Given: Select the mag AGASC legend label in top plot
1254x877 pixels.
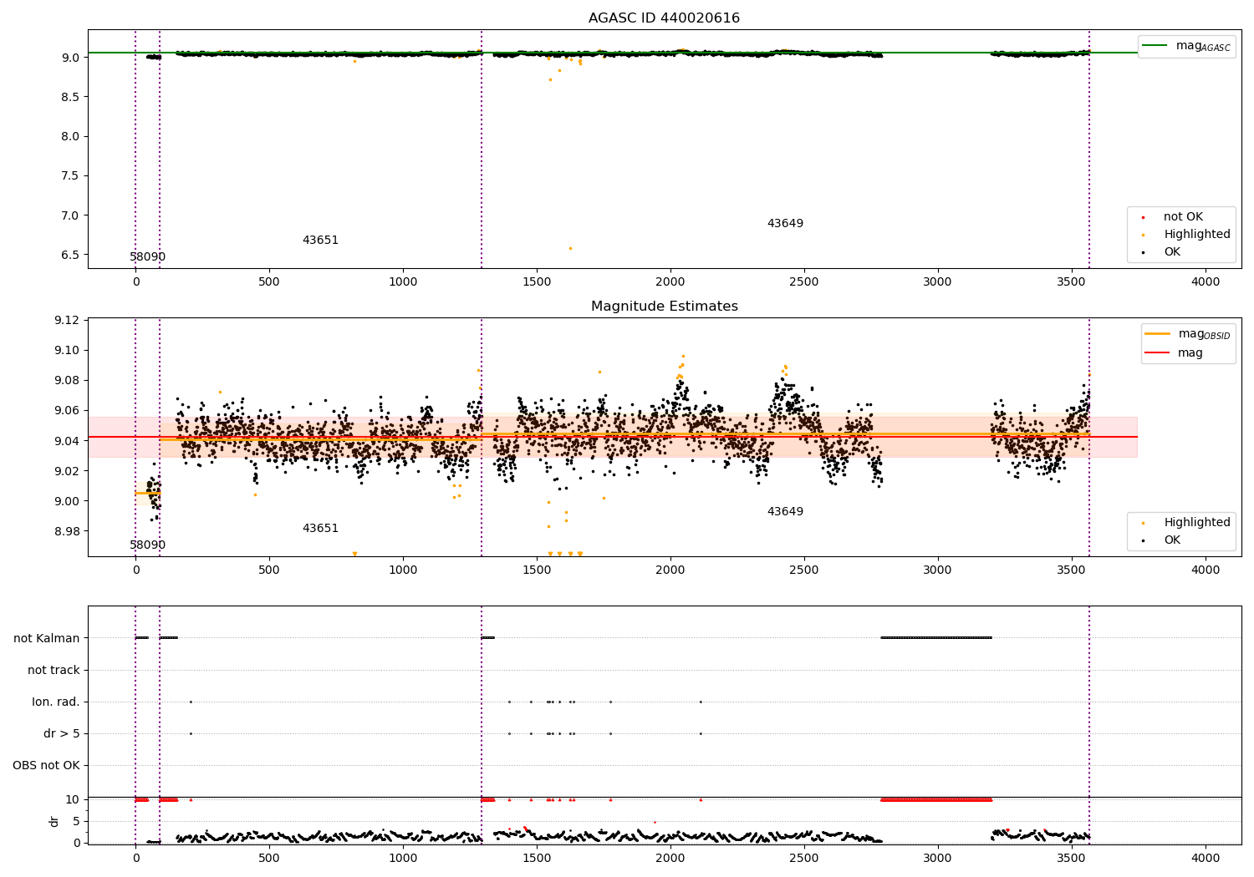Looking at the screenshot, I should 1203,46.
